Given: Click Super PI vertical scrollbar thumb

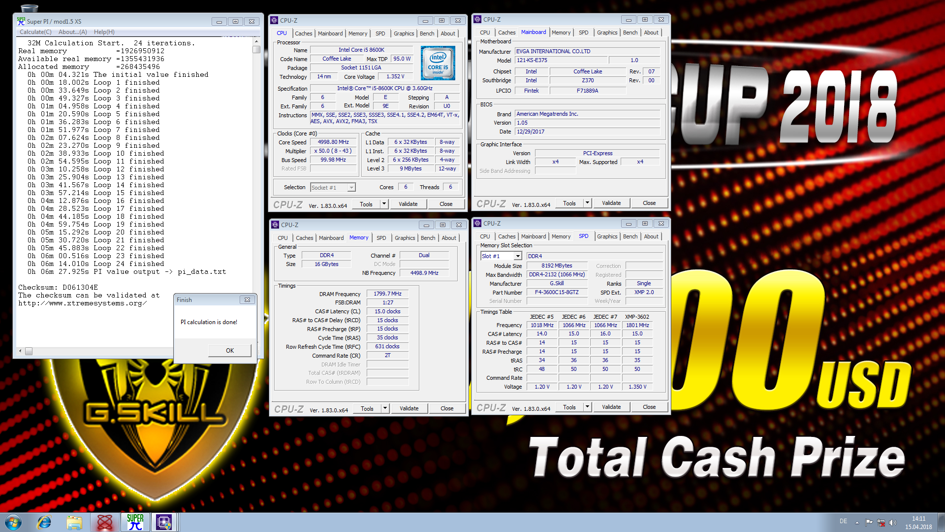Looking at the screenshot, I should coord(256,49).
